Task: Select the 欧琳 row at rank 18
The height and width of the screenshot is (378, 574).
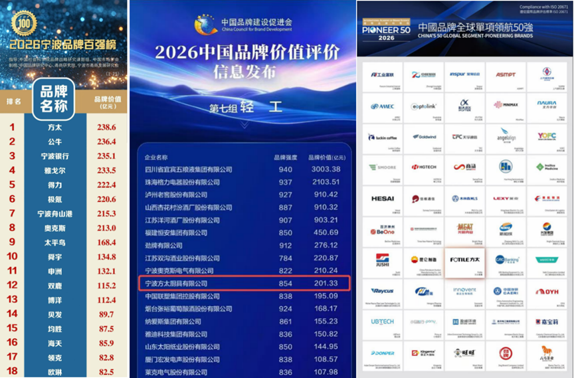Action: coord(64,372)
